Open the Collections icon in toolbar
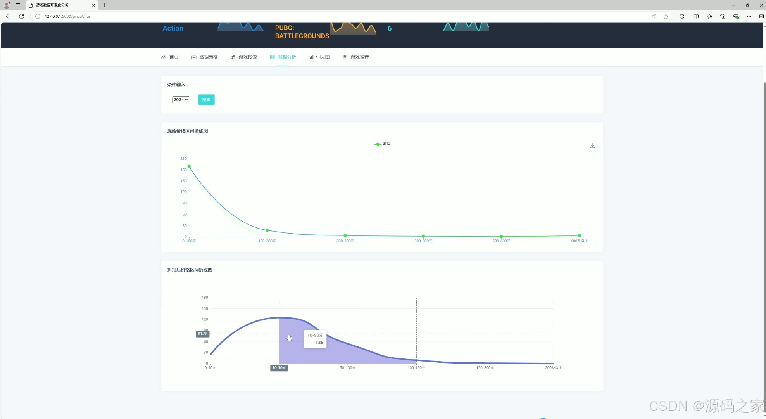Screen dimensions: 766x419 click(723, 16)
